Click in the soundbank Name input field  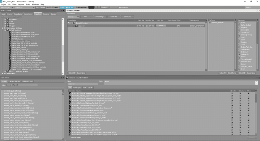(x=83, y=84)
